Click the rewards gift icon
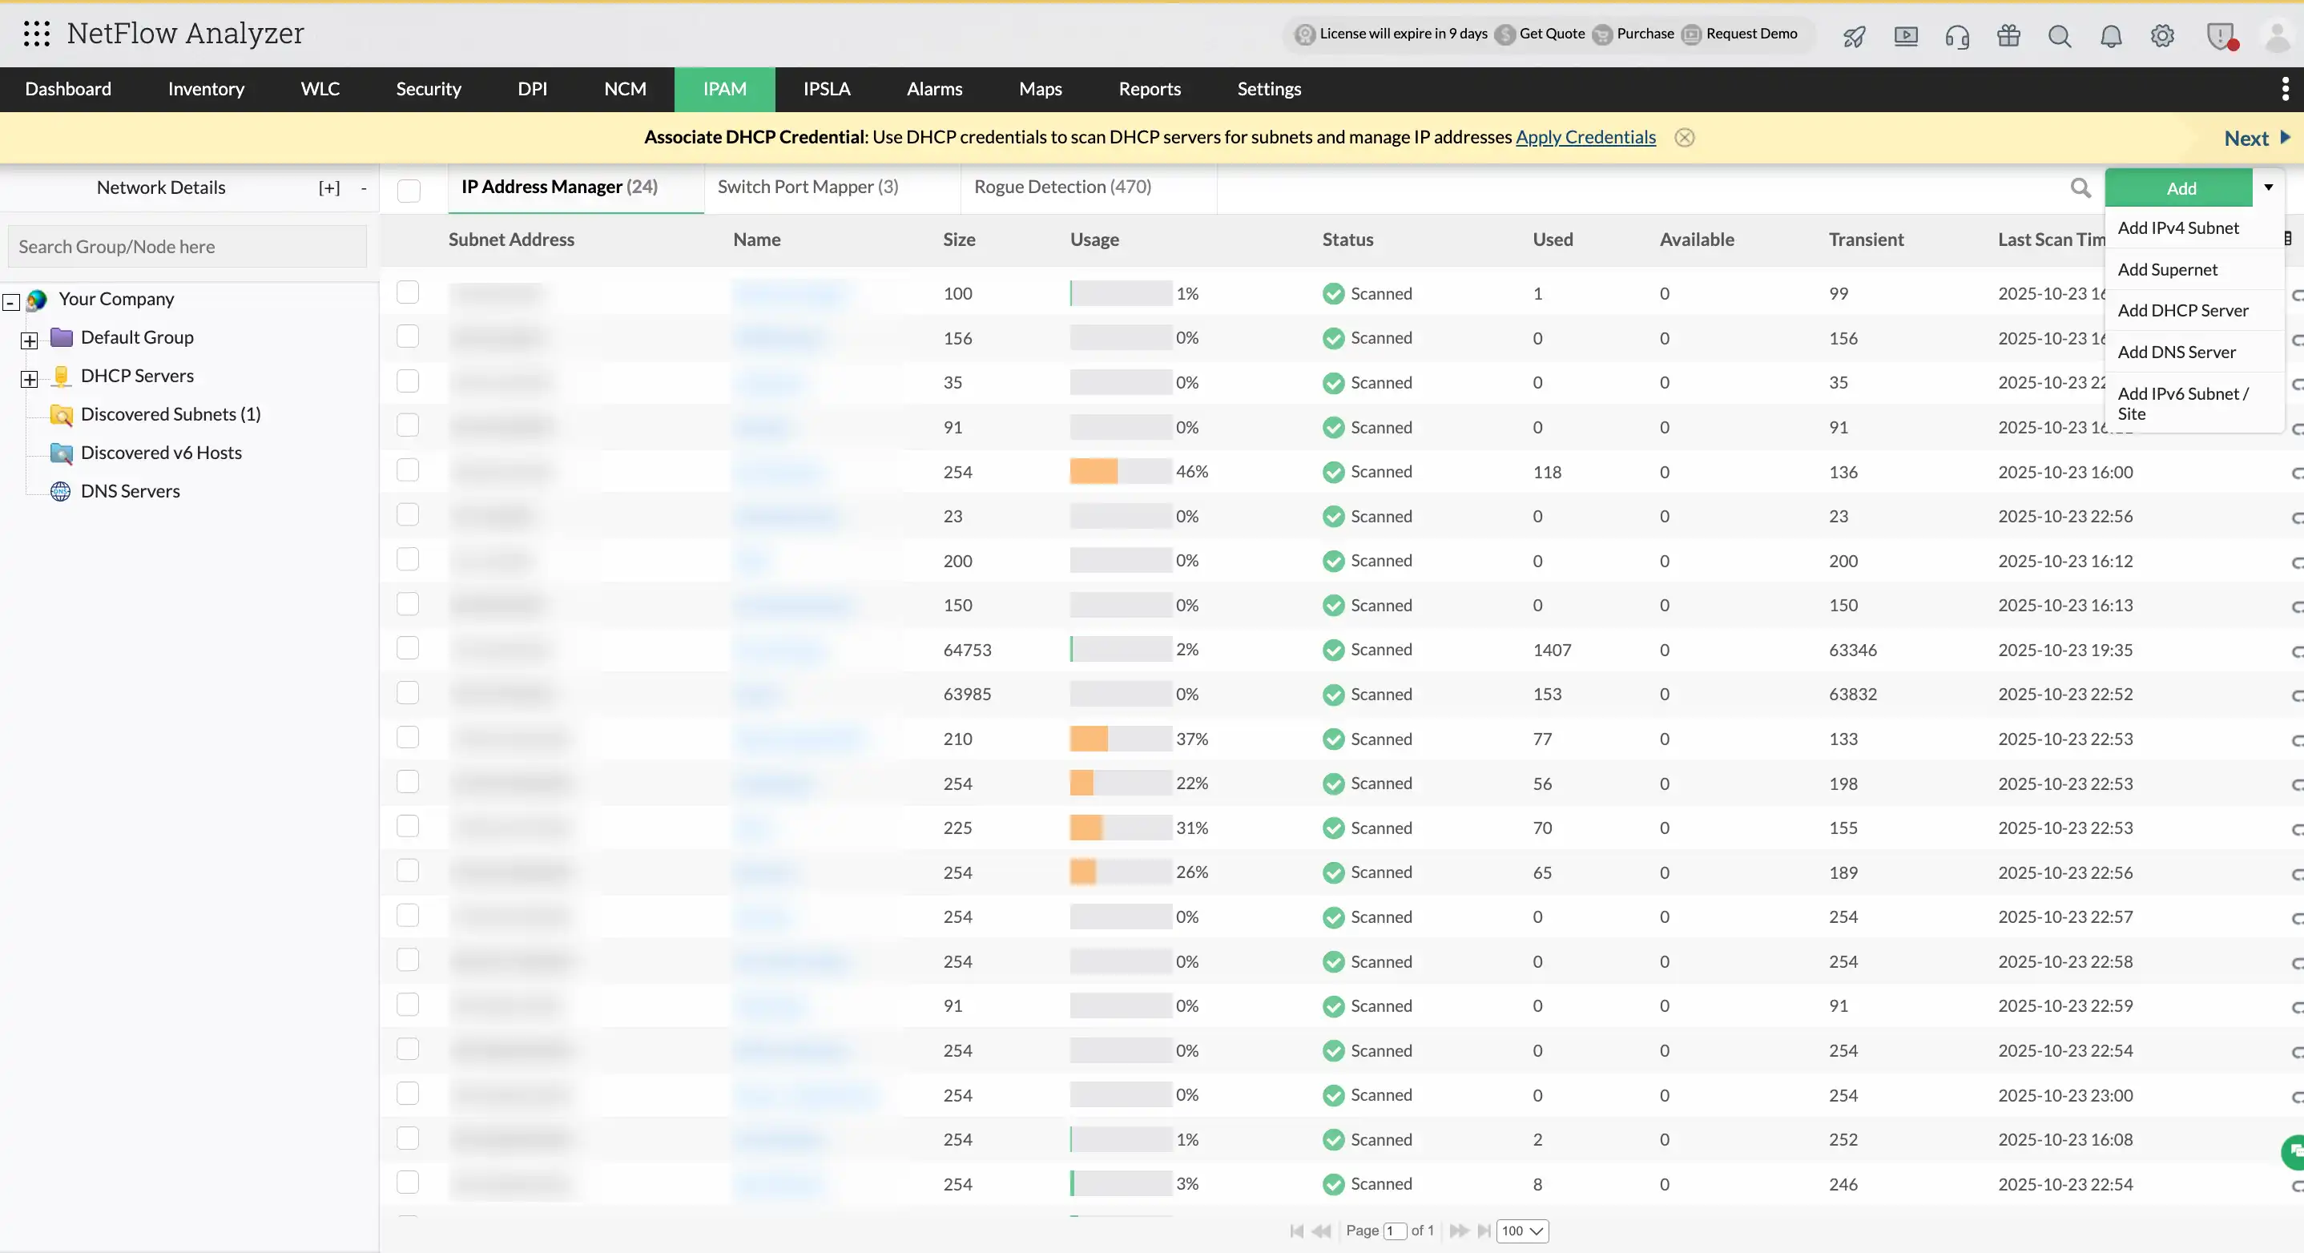The height and width of the screenshot is (1253, 2304). pyautogui.click(x=2008, y=36)
